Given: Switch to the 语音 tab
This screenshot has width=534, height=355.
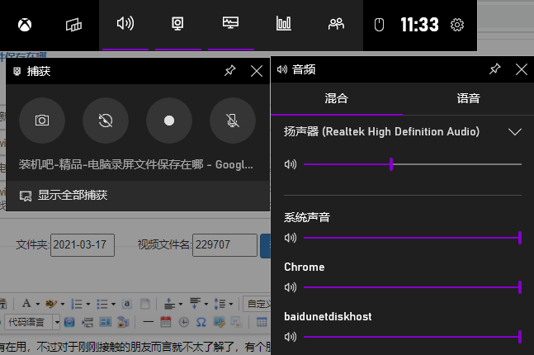Looking at the screenshot, I should 468,99.
